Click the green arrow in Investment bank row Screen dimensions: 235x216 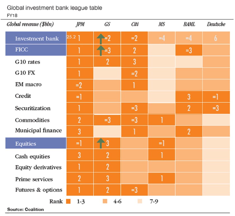tap(101, 39)
